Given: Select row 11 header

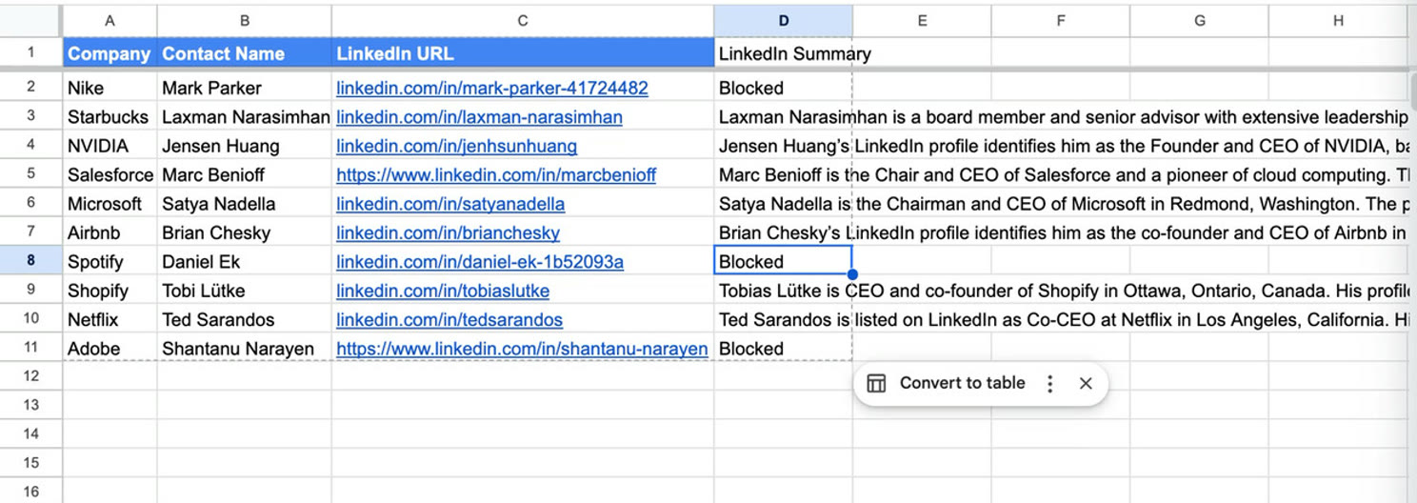Looking at the screenshot, I should click(31, 349).
